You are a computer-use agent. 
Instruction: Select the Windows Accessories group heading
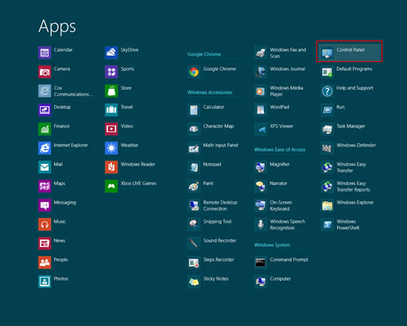[210, 92]
